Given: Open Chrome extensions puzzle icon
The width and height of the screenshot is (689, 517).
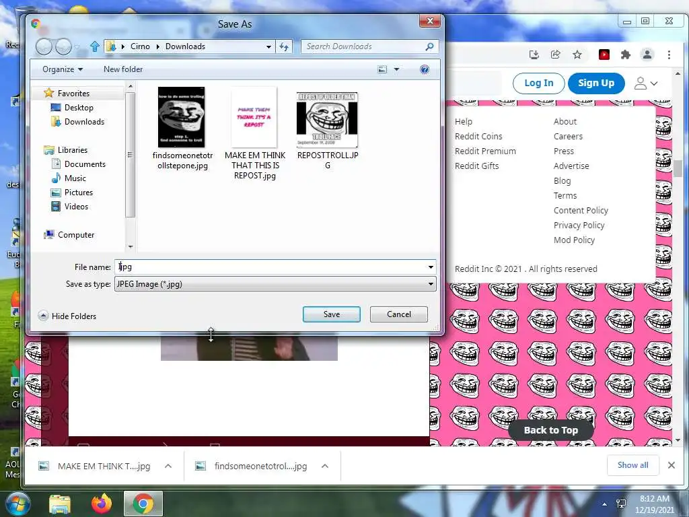Looking at the screenshot, I should [x=625, y=55].
